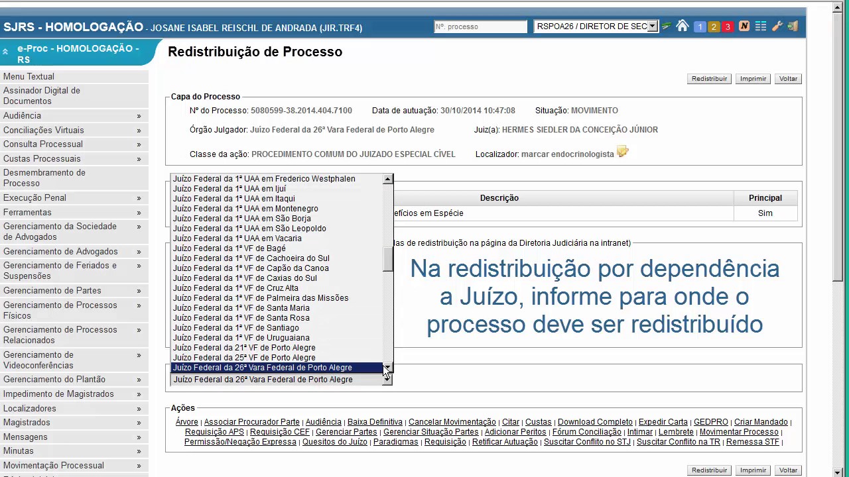Open the Gerenciar Partes link

click(346, 432)
